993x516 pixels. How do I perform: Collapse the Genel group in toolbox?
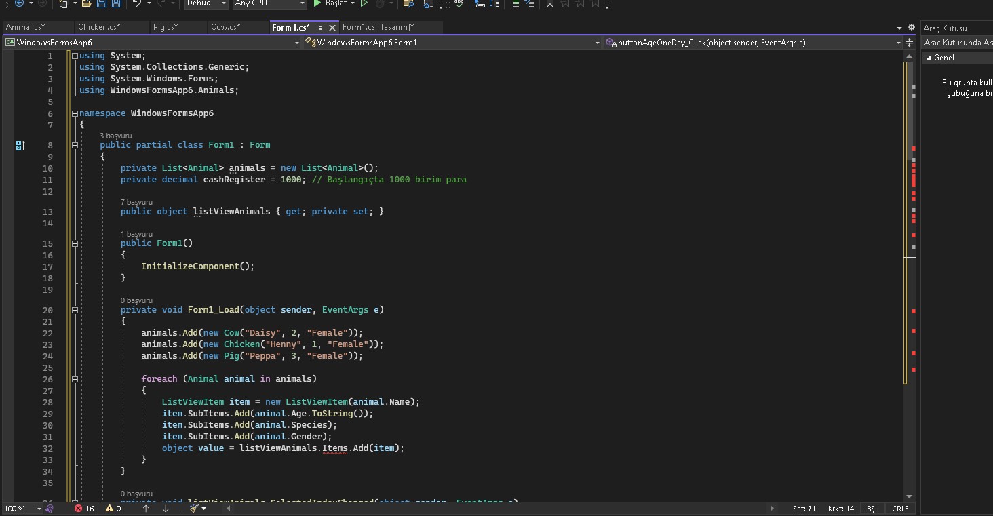pos(929,58)
